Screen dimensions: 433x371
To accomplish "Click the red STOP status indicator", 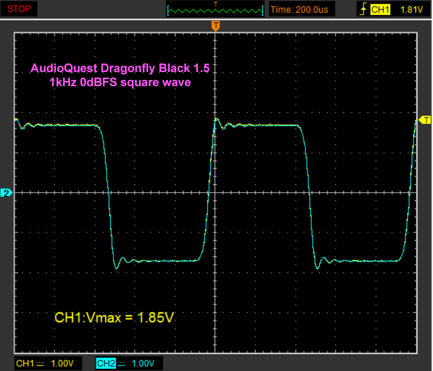I will point(19,9).
